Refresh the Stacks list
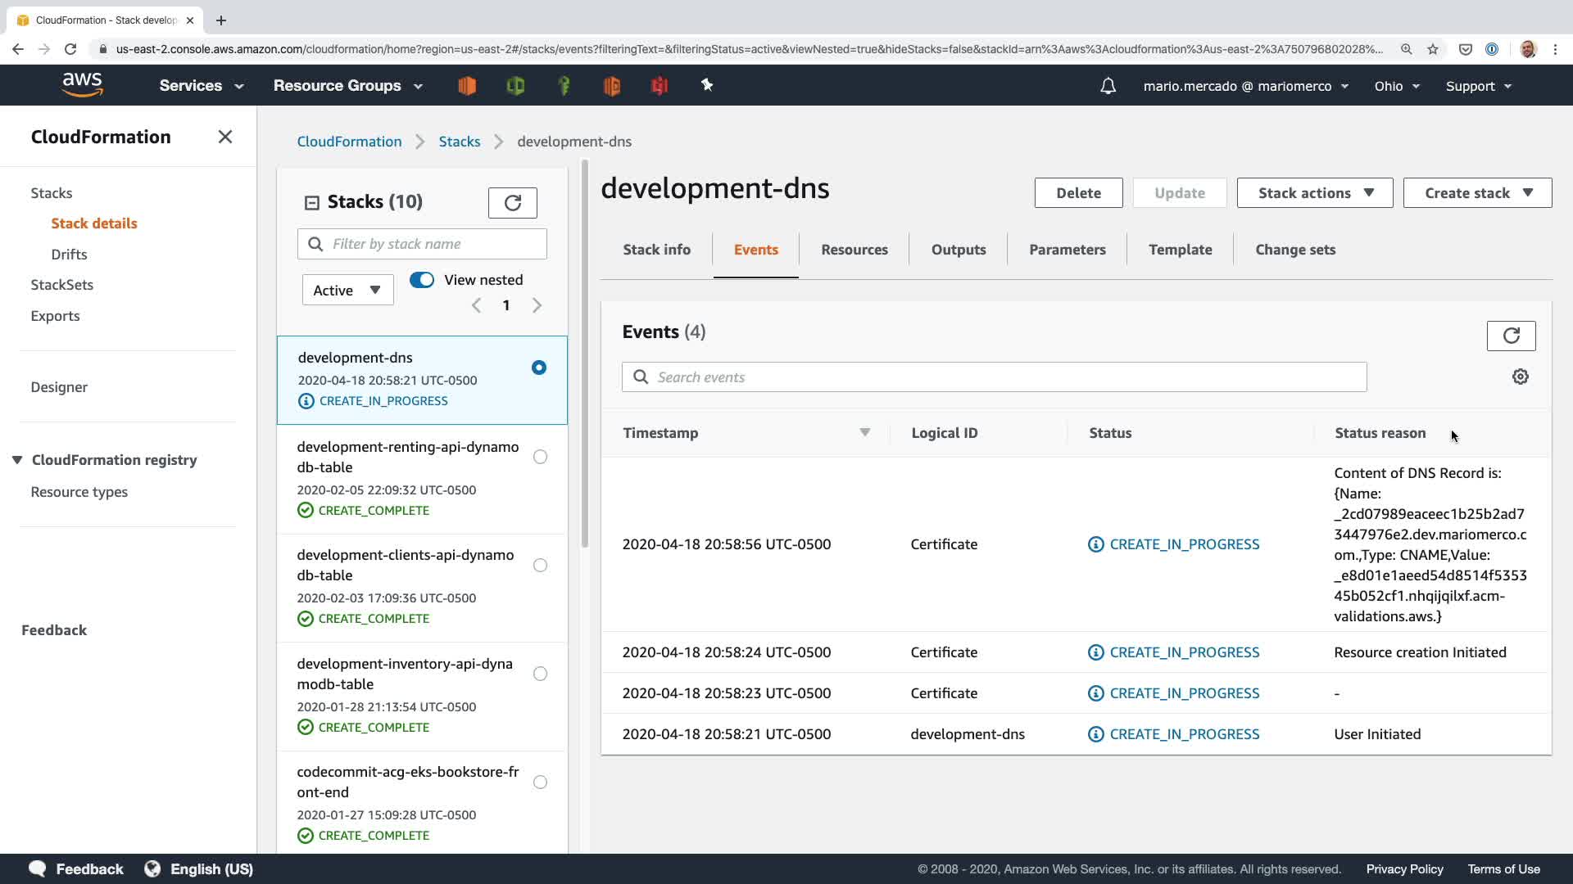Image resolution: width=1573 pixels, height=884 pixels. [x=512, y=203]
